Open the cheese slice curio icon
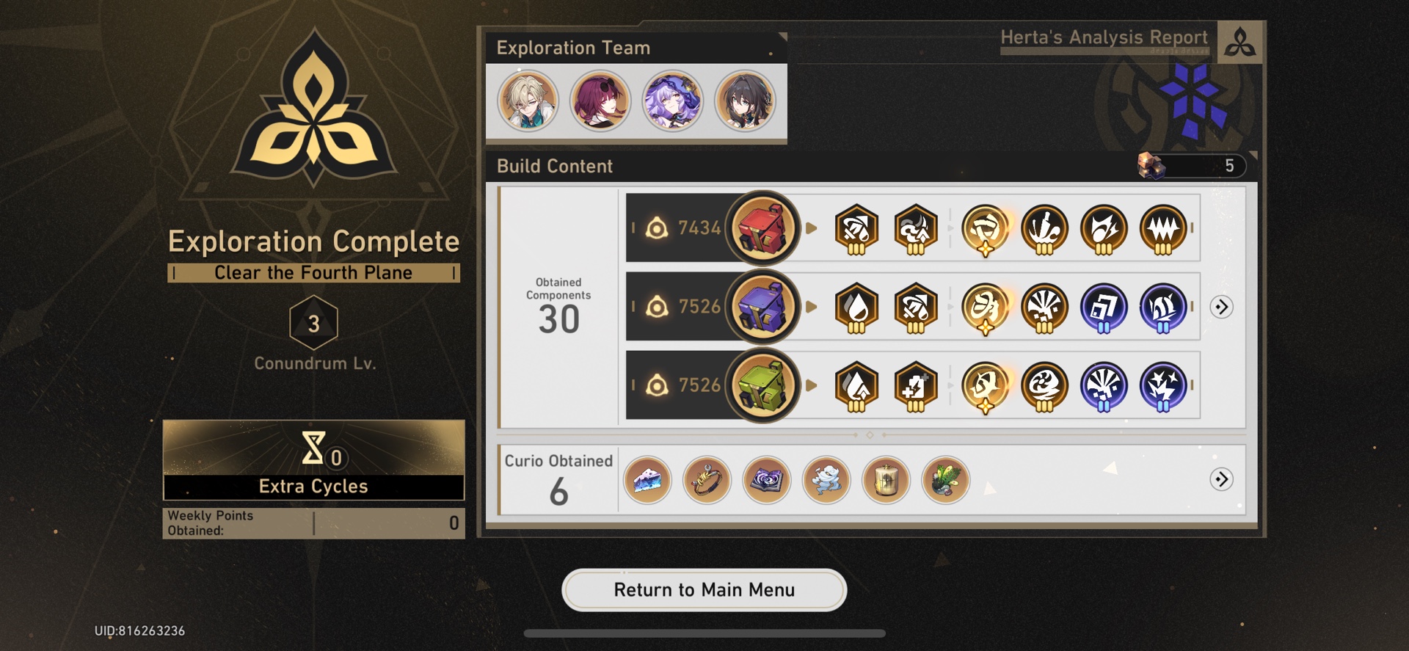 647,480
